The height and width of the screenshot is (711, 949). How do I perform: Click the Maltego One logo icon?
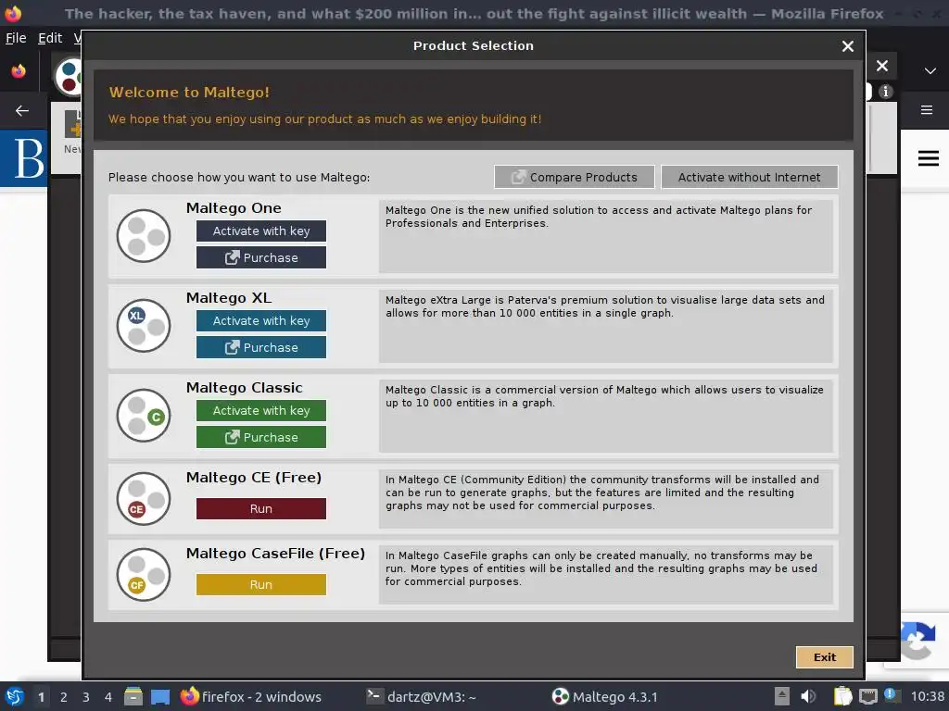[144, 236]
